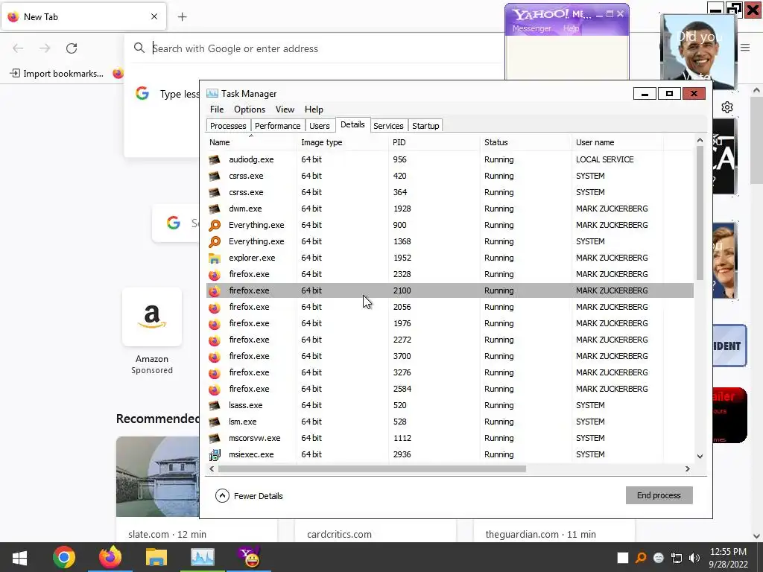The width and height of the screenshot is (763, 572).
Task: Click scroll down arrow in process list
Action: [x=700, y=457]
